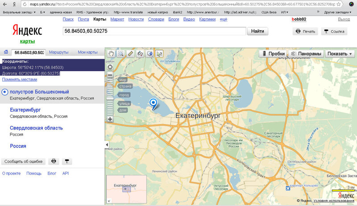Toggle the Панорамы panoramas layer
The width and height of the screenshot is (357, 206).
pos(307,54)
